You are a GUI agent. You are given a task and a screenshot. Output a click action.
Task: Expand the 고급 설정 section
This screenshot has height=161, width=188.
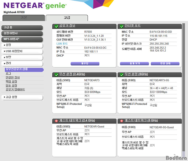[x=22, y=97]
